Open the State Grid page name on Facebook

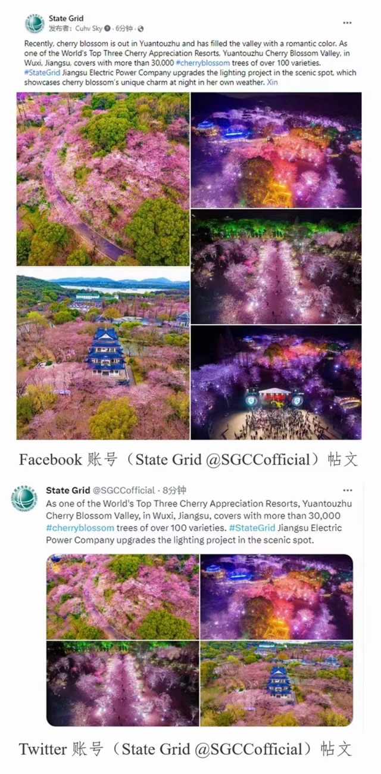[x=66, y=18]
